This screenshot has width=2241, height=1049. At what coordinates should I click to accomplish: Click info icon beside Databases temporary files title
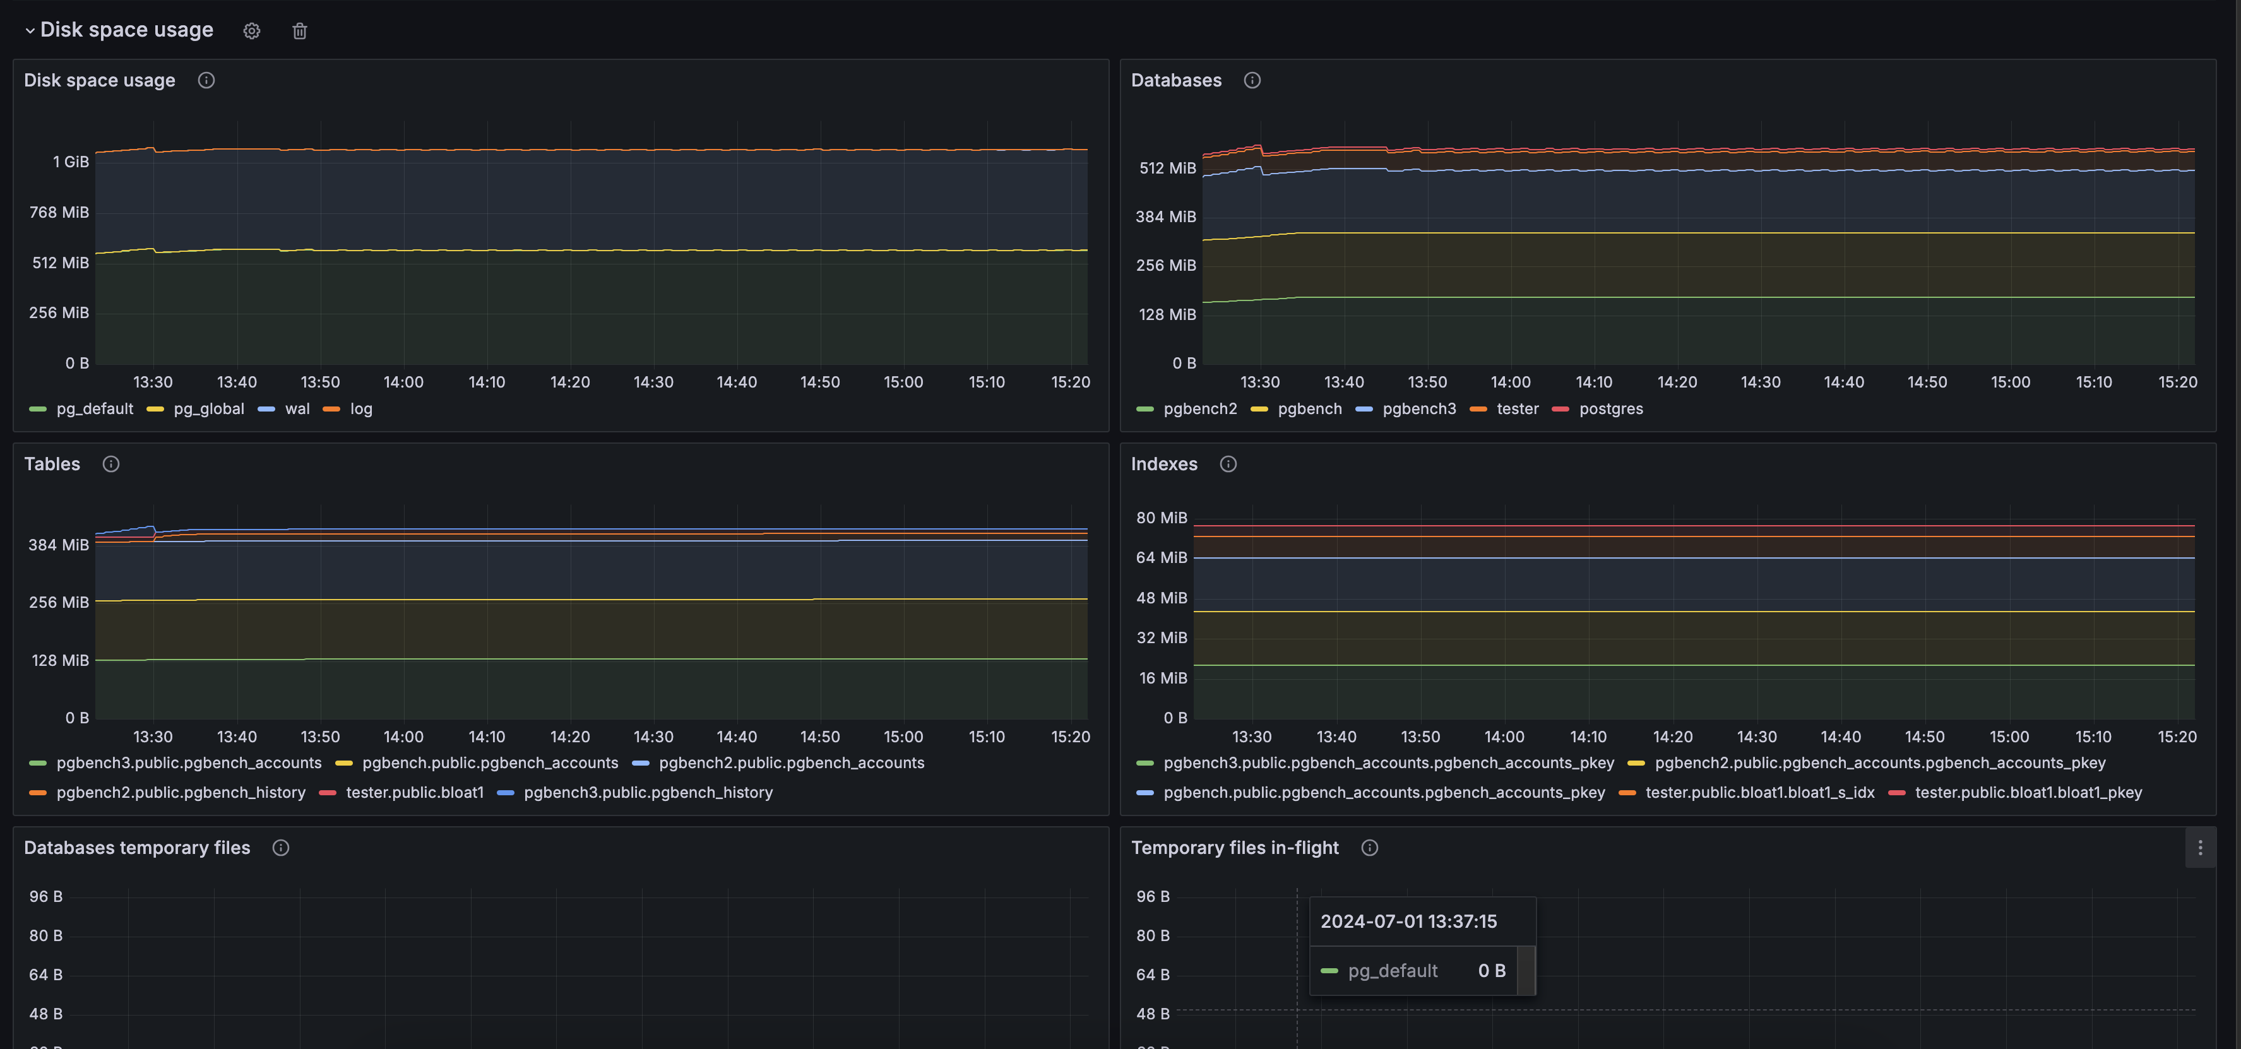pos(280,847)
